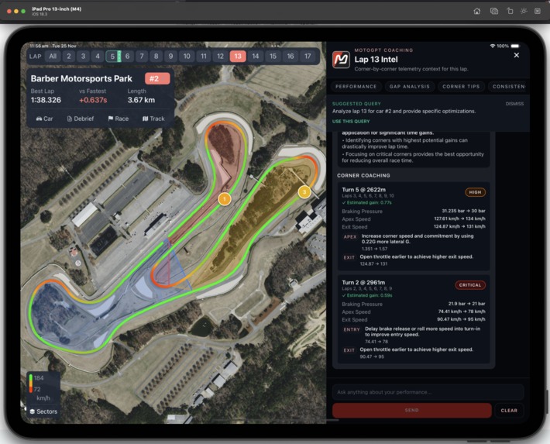Close the Lap 13 Intel panel
The width and height of the screenshot is (550, 444).
[517, 55]
